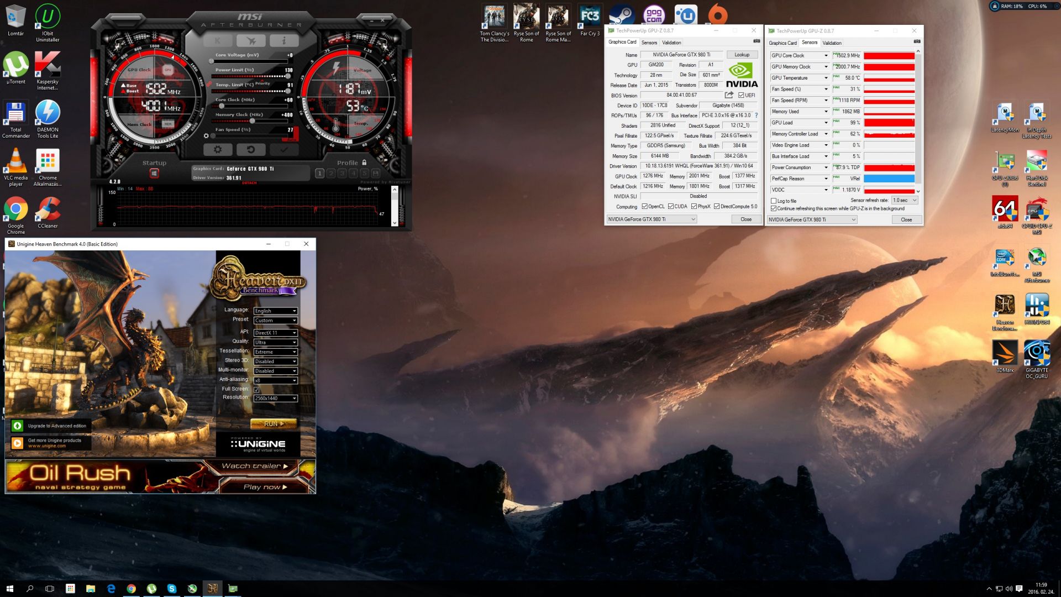Open the Steam desktop icon
Screen dimensions: 1061x597
[622, 15]
